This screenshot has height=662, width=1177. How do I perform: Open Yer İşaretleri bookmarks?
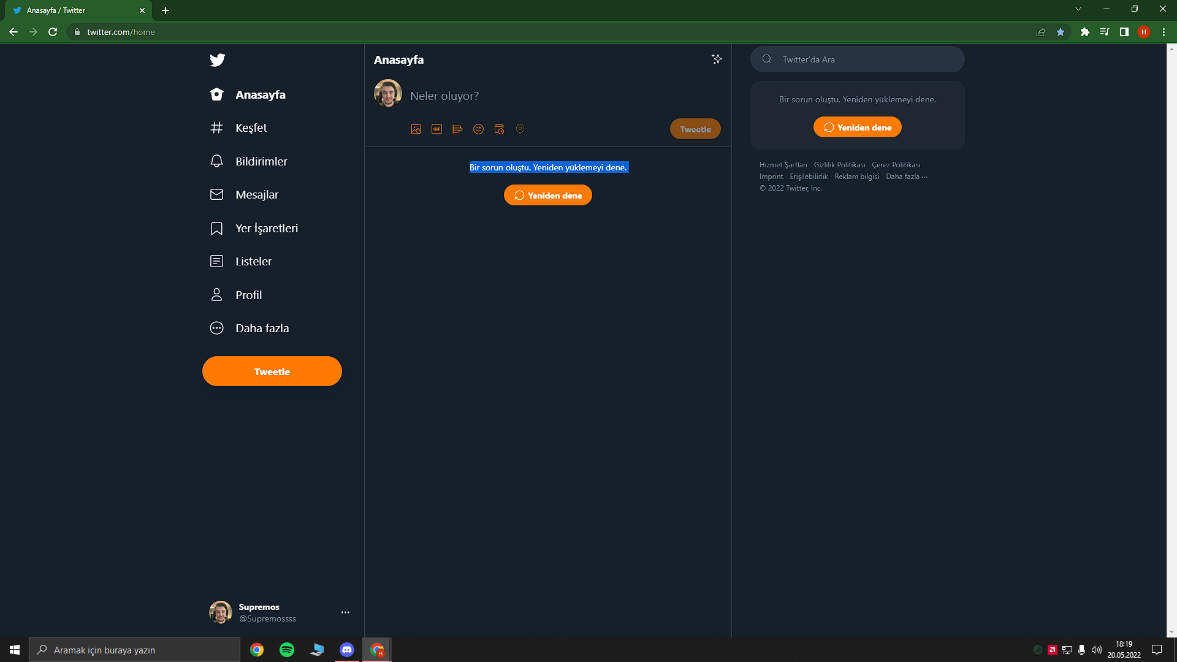tap(254, 228)
